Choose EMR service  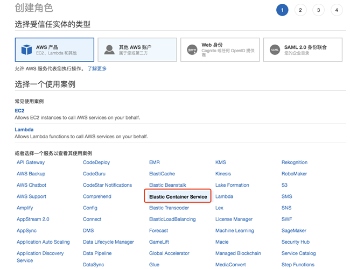click(x=155, y=162)
